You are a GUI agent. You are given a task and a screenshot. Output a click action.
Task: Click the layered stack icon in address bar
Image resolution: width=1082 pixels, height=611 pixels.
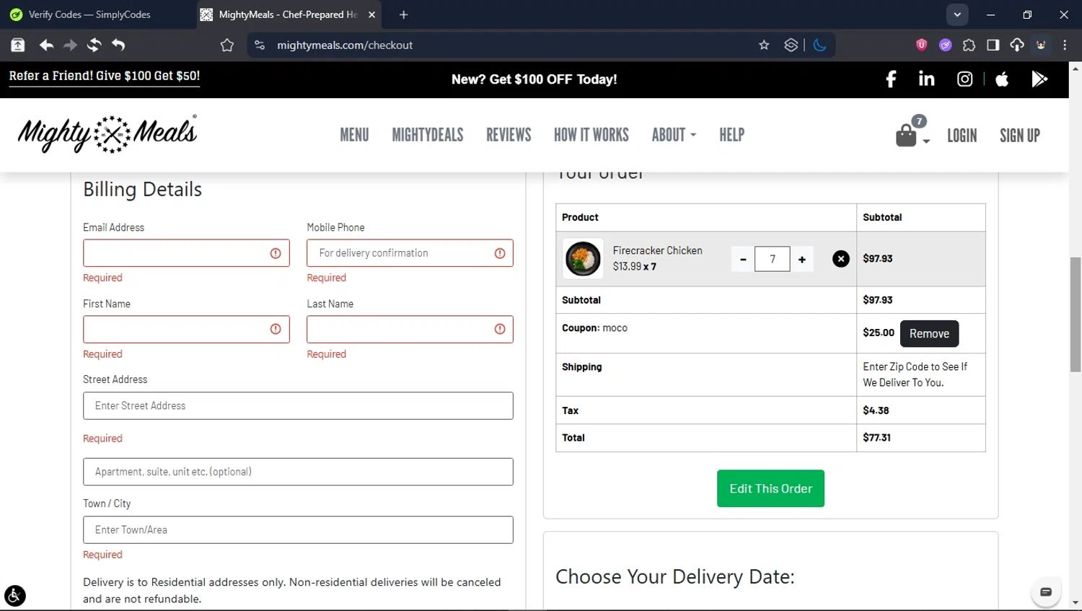791,45
